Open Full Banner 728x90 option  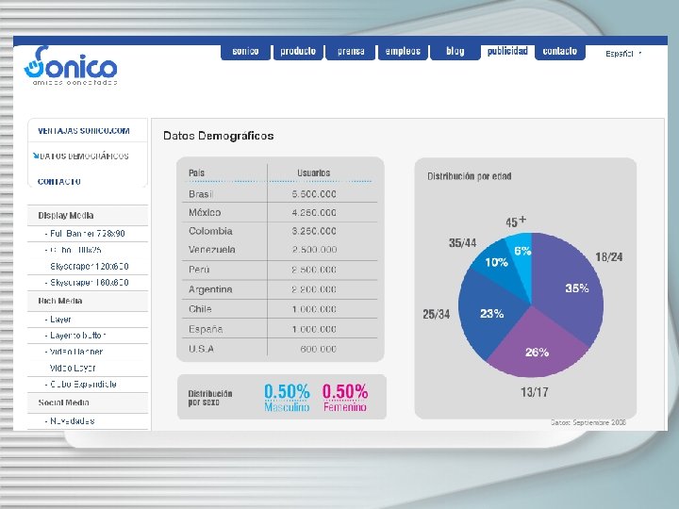(87, 234)
